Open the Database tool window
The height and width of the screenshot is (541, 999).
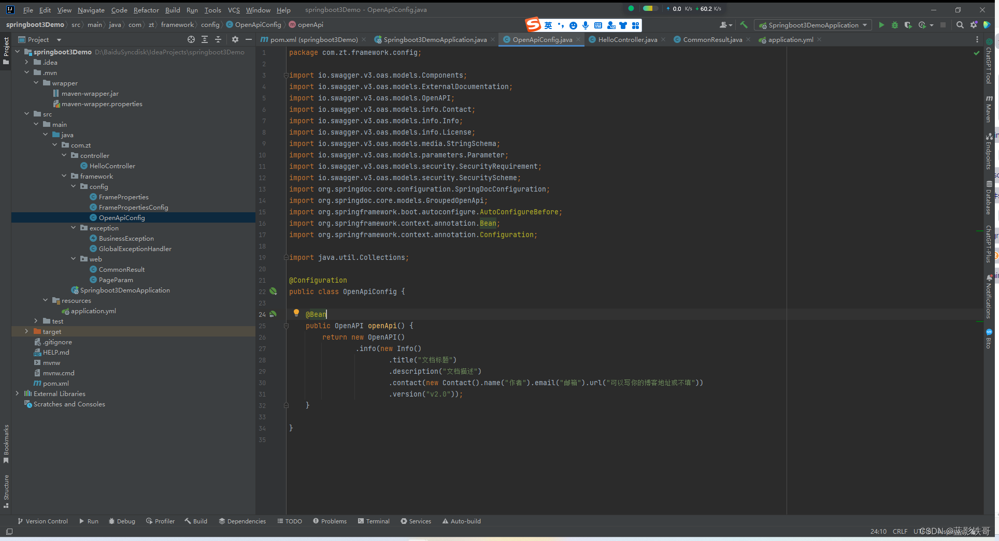coord(989,197)
